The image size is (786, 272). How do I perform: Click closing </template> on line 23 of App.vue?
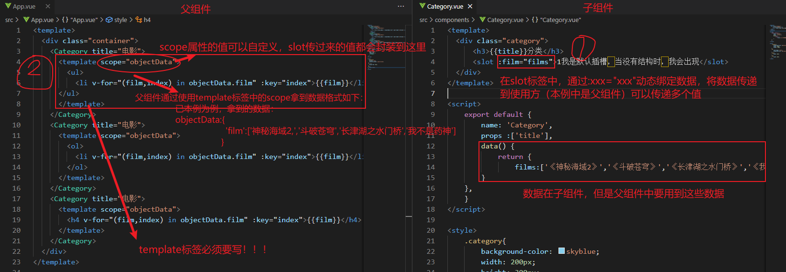point(56,262)
